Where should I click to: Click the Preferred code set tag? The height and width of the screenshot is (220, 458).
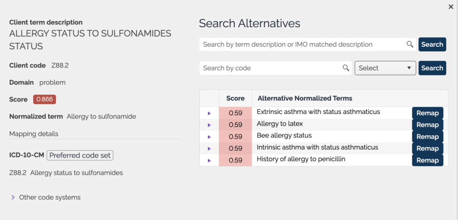(80, 155)
